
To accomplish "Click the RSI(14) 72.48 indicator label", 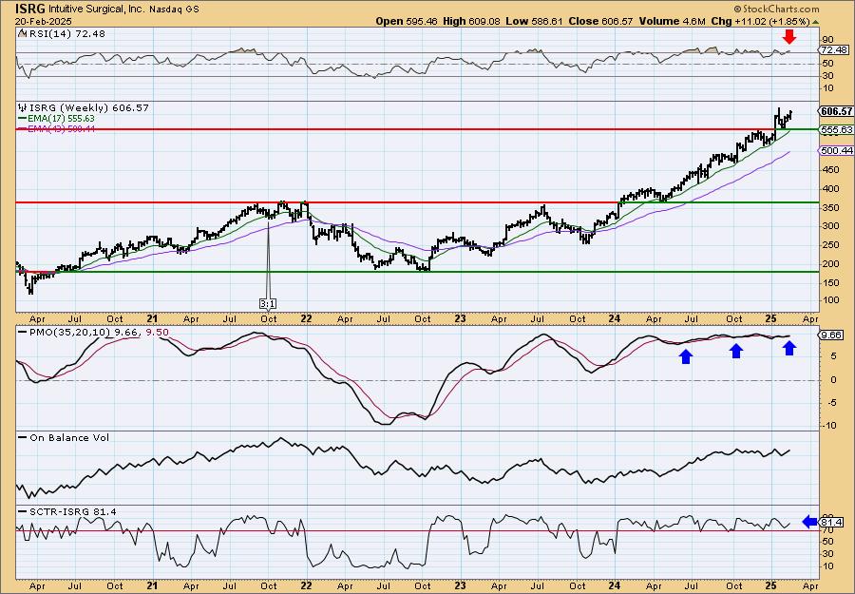I will click(x=66, y=33).
